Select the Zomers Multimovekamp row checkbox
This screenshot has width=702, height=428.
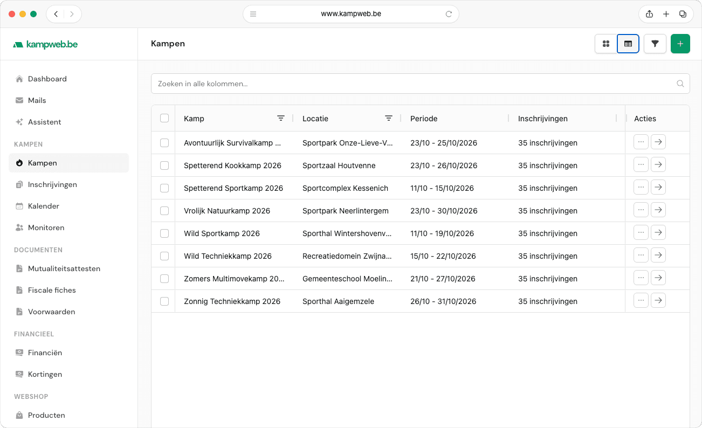click(164, 279)
